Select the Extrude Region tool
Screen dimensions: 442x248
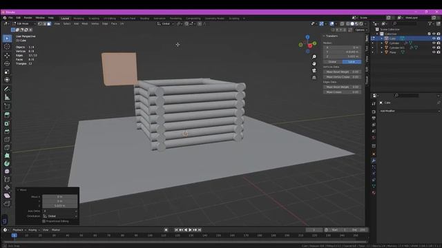[7, 115]
